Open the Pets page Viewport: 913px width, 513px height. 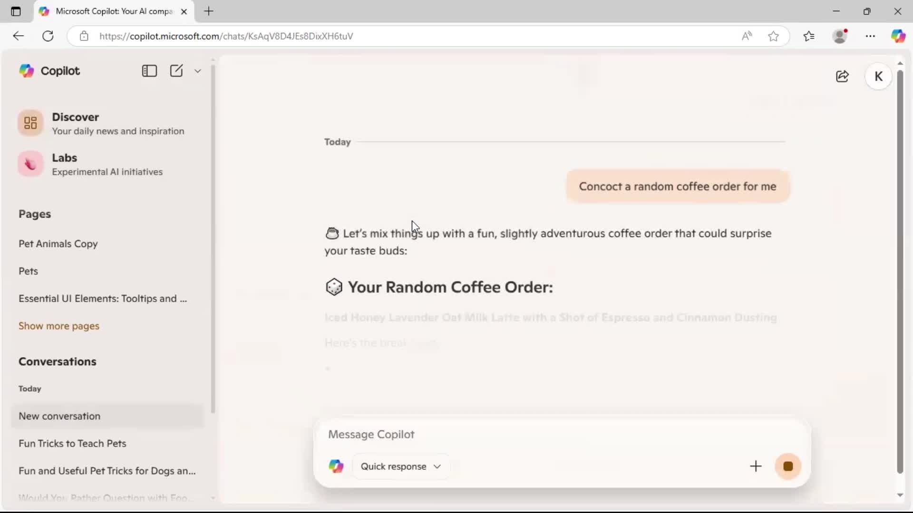click(x=28, y=271)
